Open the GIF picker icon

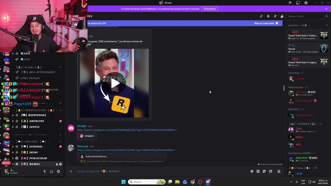coord(258,171)
